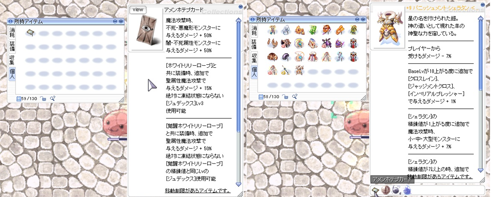Screen dimensions: 491x197
Task: Select the sword weapon item in the right inventory
Action: (x=286, y=71)
